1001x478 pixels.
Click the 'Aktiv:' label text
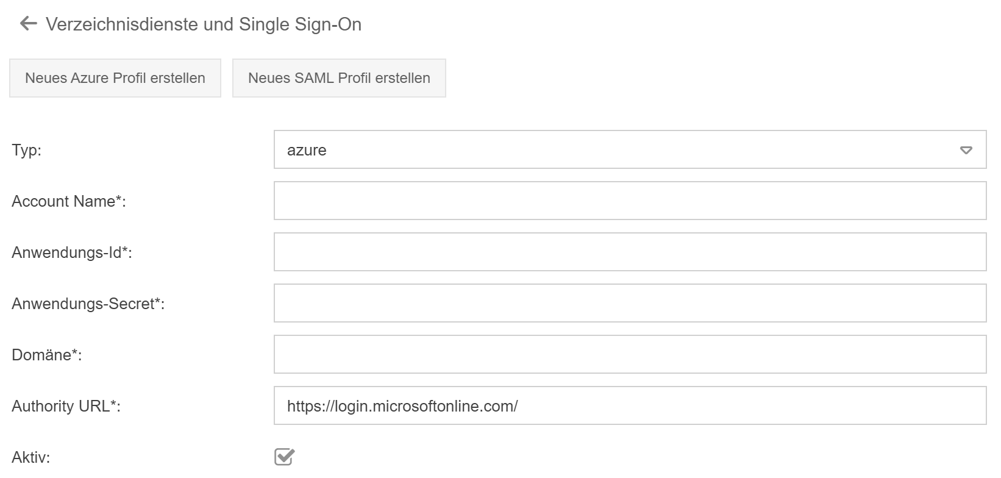click(30, 457)
